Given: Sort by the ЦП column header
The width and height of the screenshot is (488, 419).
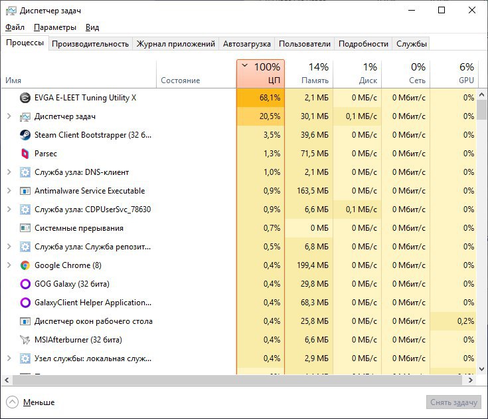Looking at the screenshot, I should click(260, 74).
